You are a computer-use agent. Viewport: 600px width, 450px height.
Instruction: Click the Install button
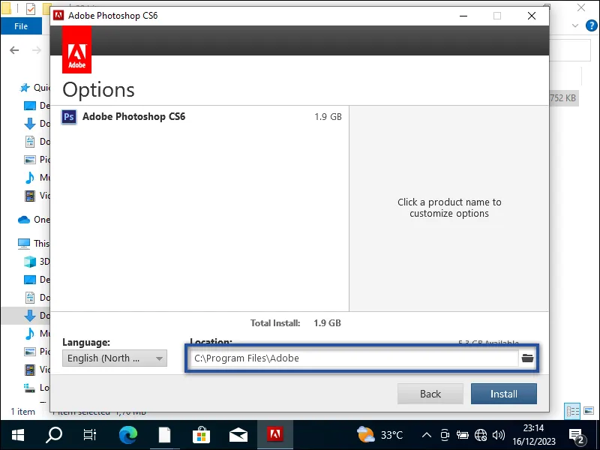pyautogui.click(x=503, y=393)
